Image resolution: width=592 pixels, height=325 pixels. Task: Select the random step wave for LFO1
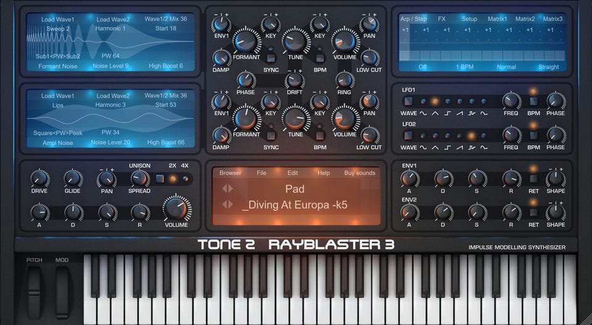click(472, 102)
